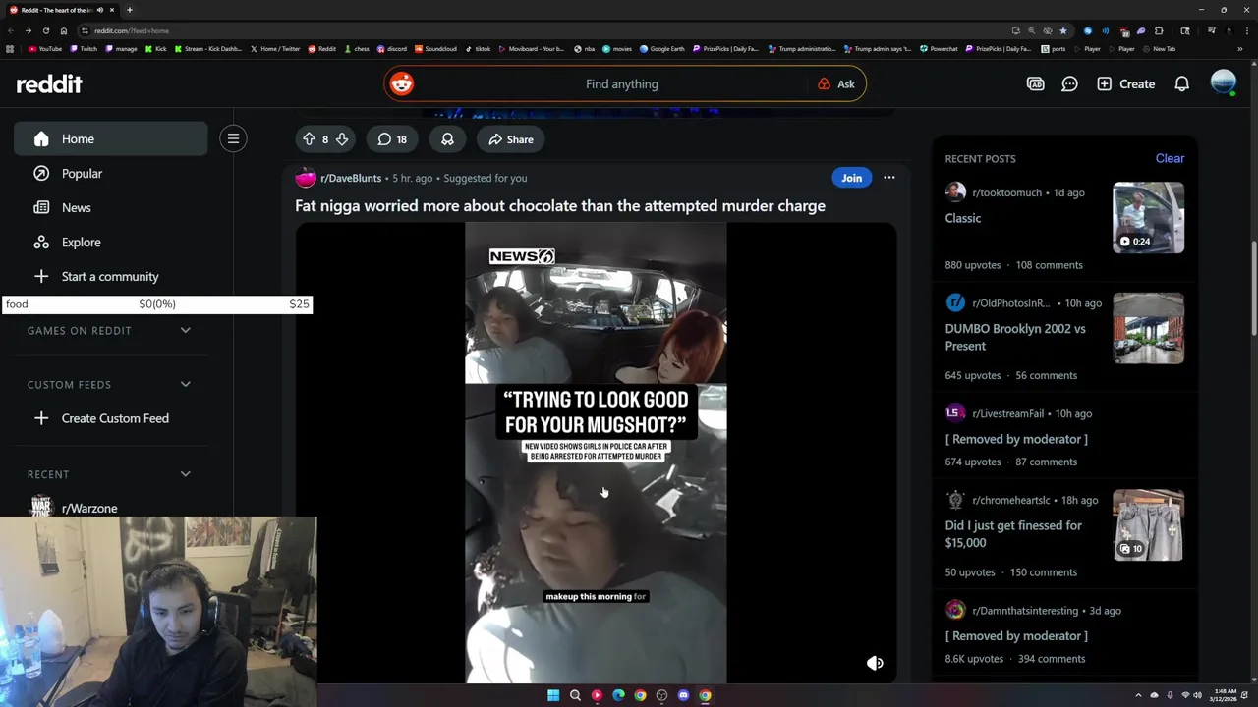This screenshot has width=1258, height=707.
Task: Open Reddit Answers with the Ask button
Action: tap(836, 84)
